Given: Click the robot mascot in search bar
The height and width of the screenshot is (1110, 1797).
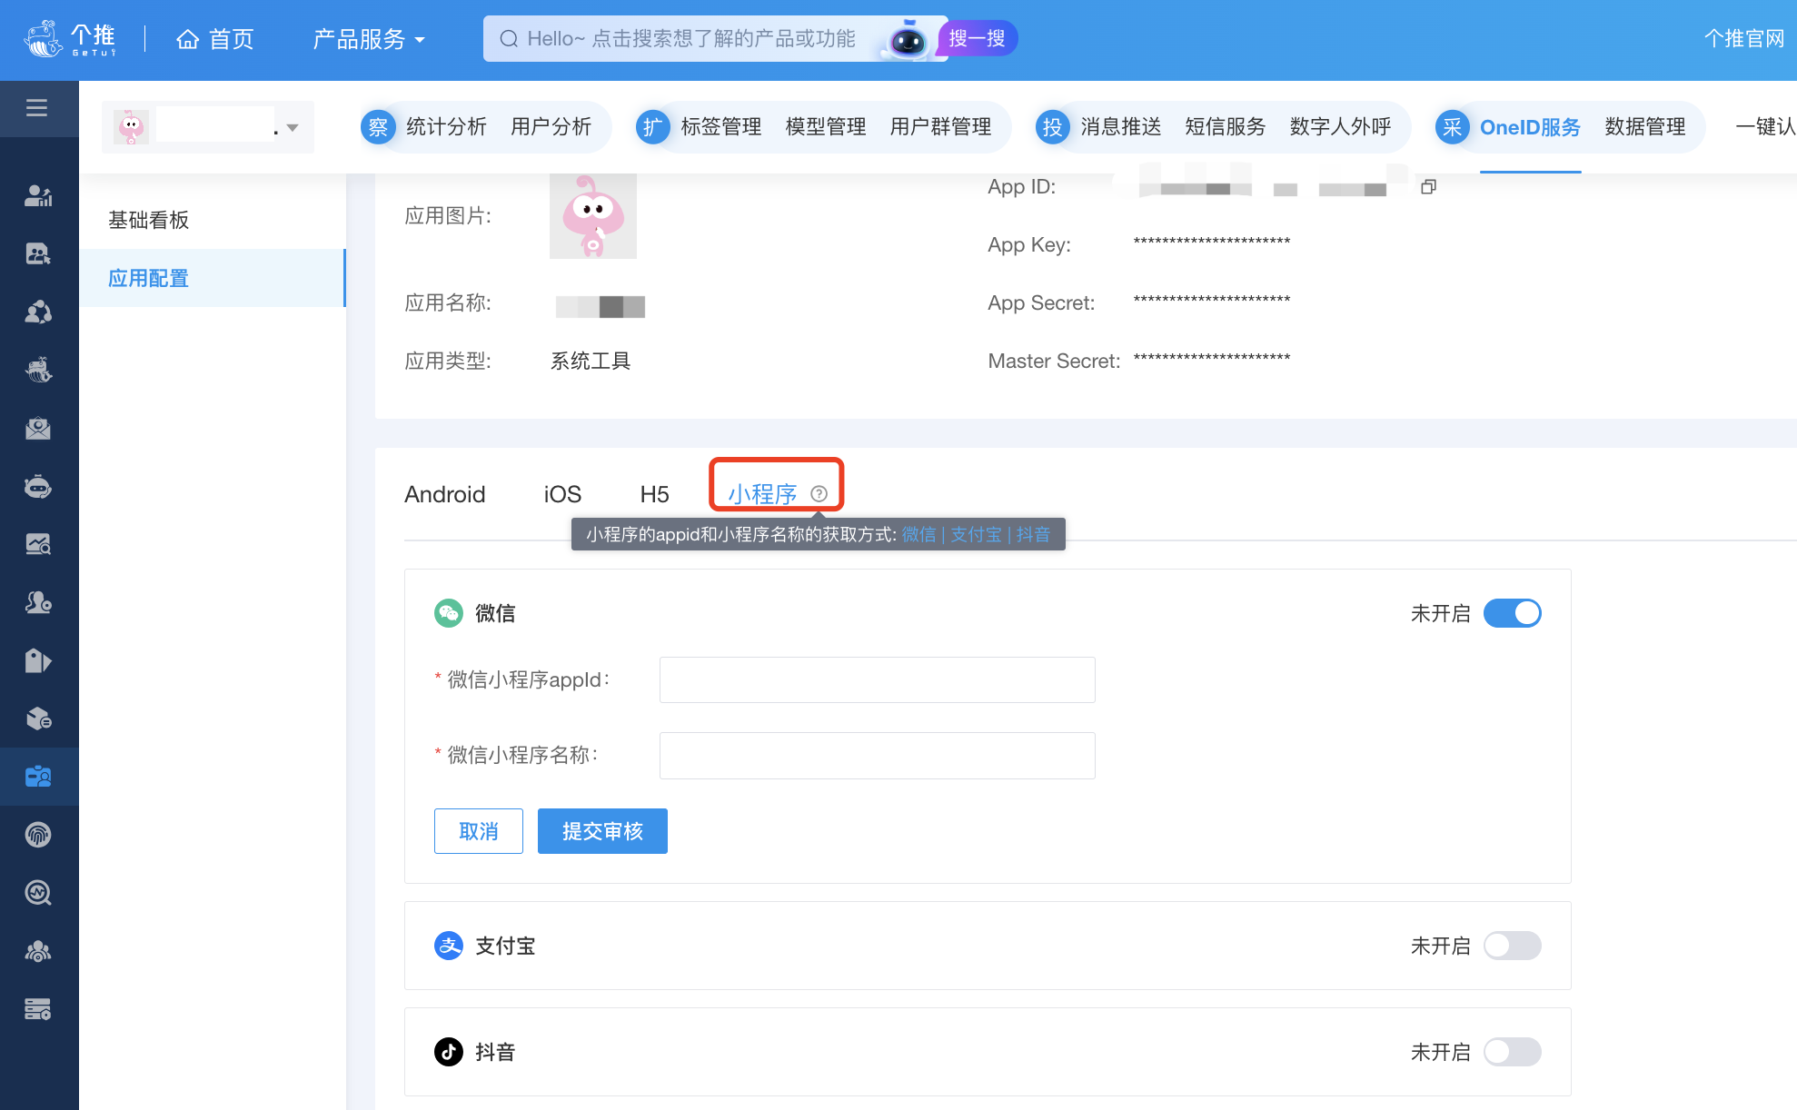Looking at the screenshot, I should click(907, 40).
